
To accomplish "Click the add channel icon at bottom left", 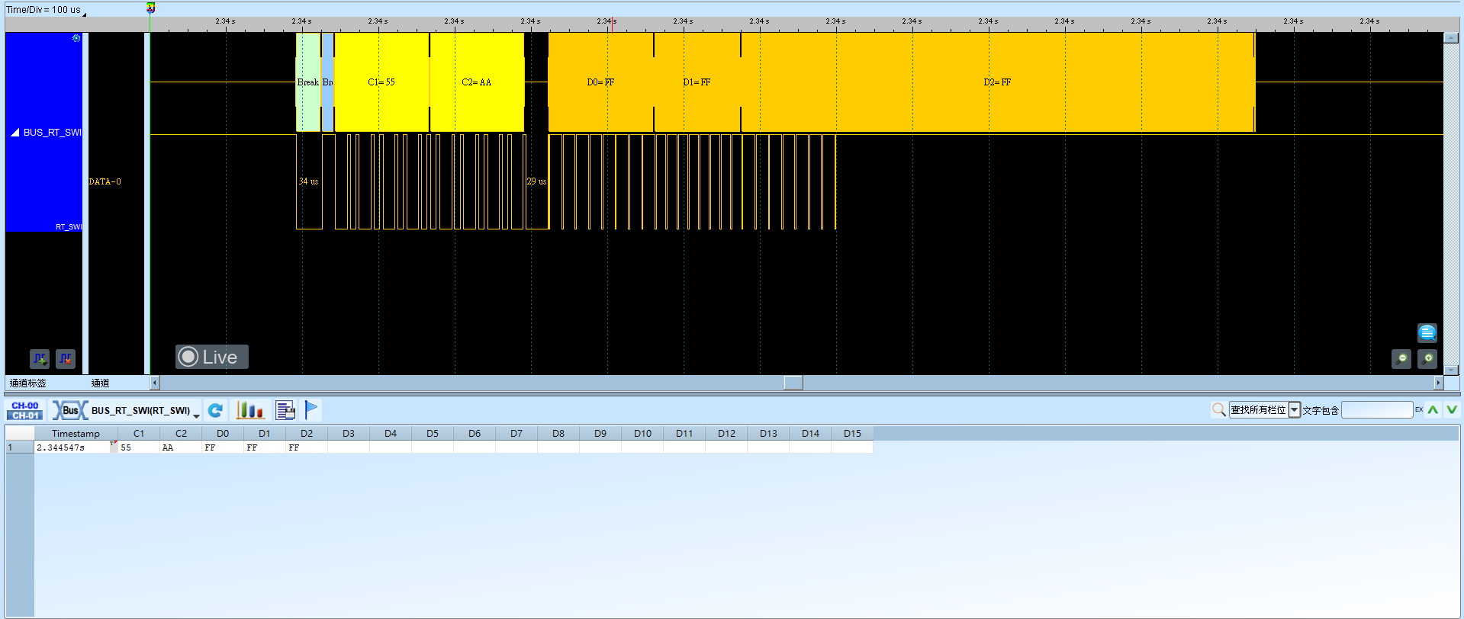I will [40, 358].
